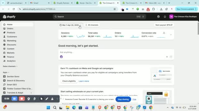
Task: Open the Mar 1–Apr 26 date range dropdown
Action: (x=71, y=25)
